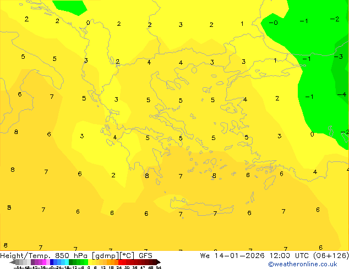Click the '-4' temperature value on map
Image resolution: width=349 pixels, height=269 pixels.
342,94
